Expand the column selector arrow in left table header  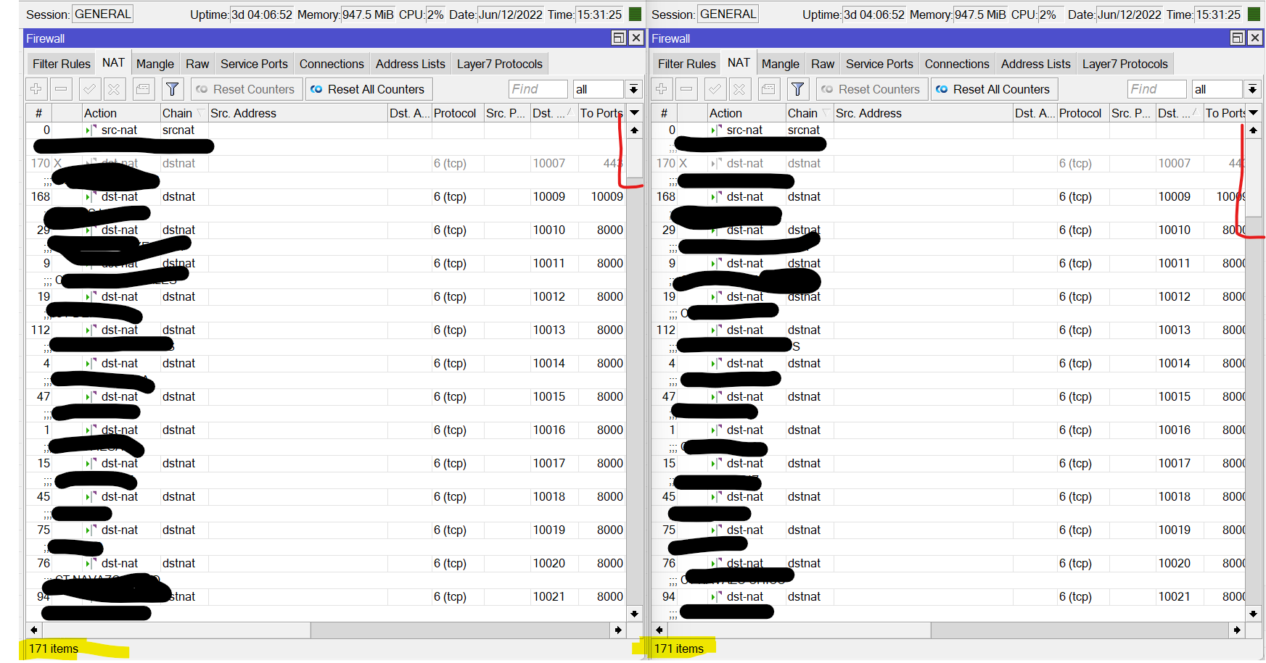pyautogui.click(x=635, y=113)
